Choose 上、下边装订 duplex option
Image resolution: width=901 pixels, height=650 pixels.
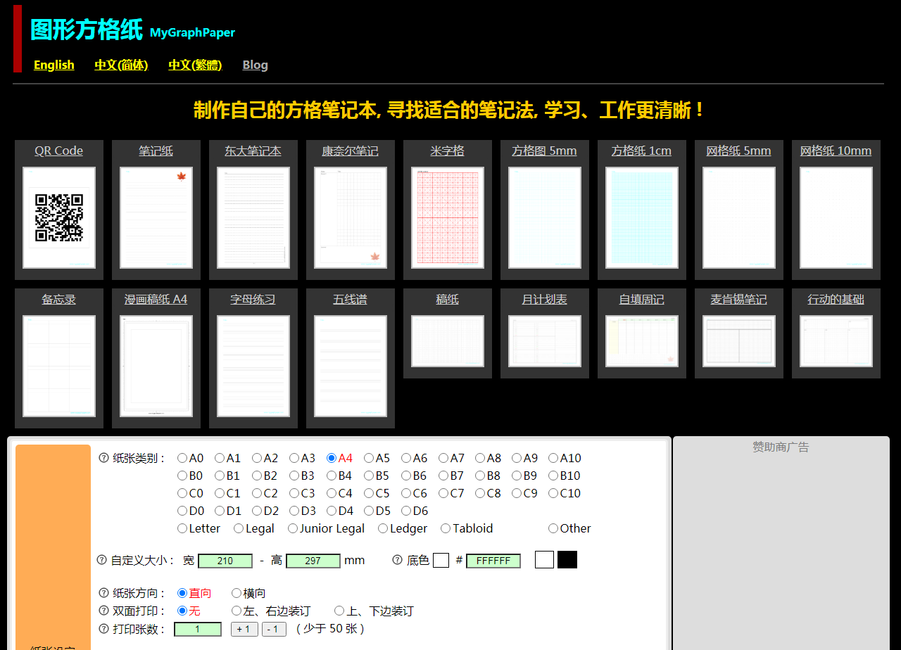point(339,611)
